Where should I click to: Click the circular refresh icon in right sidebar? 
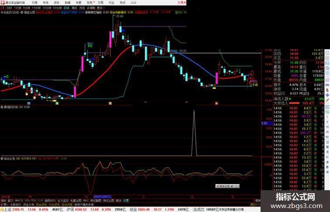coord(327,73)
